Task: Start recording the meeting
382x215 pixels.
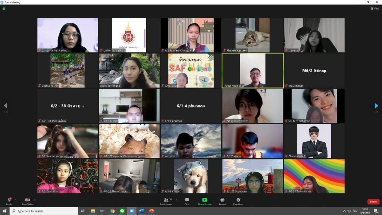Action: (x=222, y=202)
